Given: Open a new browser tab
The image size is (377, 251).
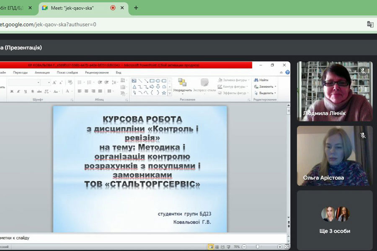Looking at the screenshot, I should click(x=136, y=8).
